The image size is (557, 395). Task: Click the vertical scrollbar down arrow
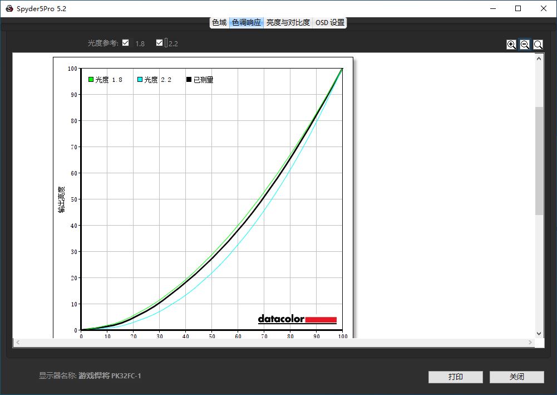539,333
